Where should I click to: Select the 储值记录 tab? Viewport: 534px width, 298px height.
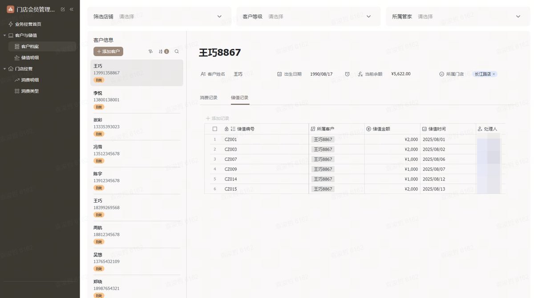(x=239, y=98)
